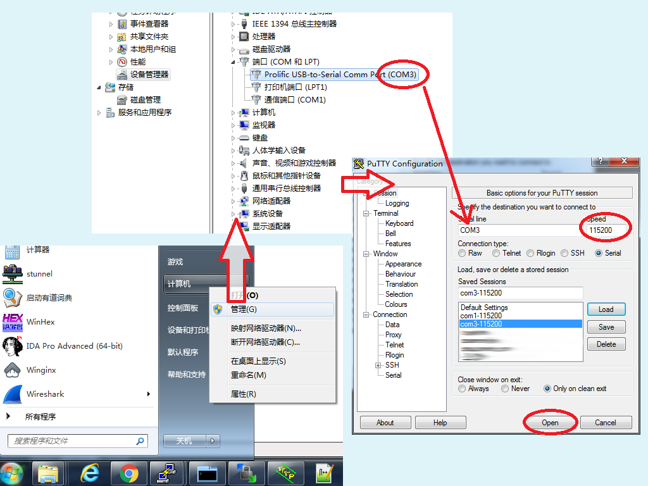648x486 pixels.
Task: Set close window on exit to Never
Action: click(505, 389)
